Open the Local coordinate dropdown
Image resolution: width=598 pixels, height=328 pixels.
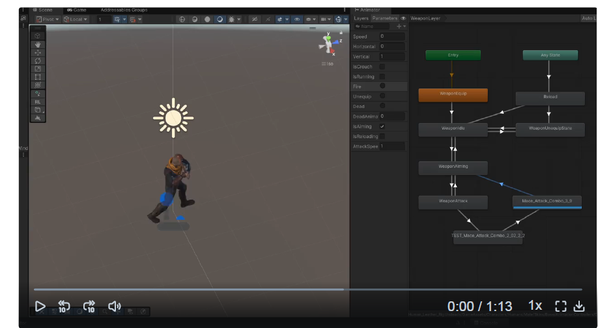pyautogui.click(x=76, y=20)
